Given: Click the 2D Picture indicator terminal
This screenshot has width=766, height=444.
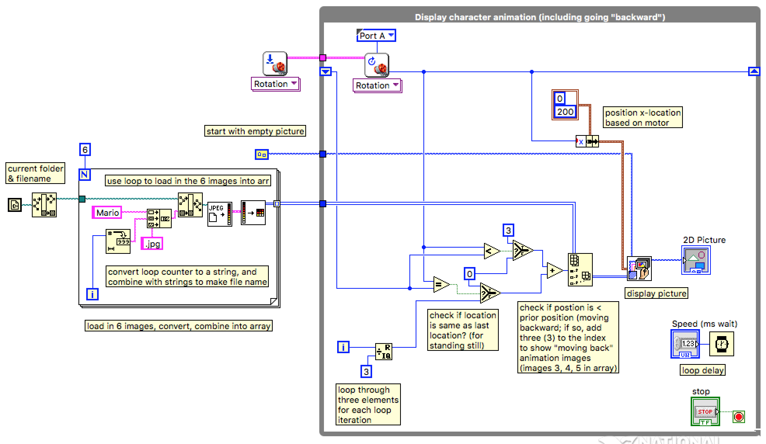Looking at the screenshot, I should [696, 261].
